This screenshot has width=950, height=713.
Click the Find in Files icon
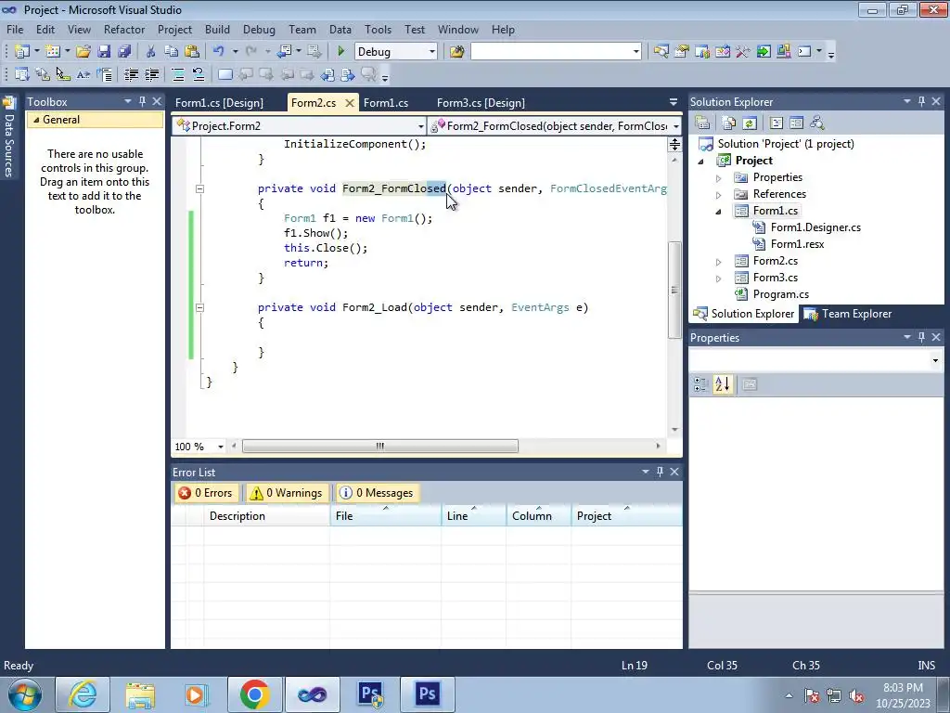point(456,52)
